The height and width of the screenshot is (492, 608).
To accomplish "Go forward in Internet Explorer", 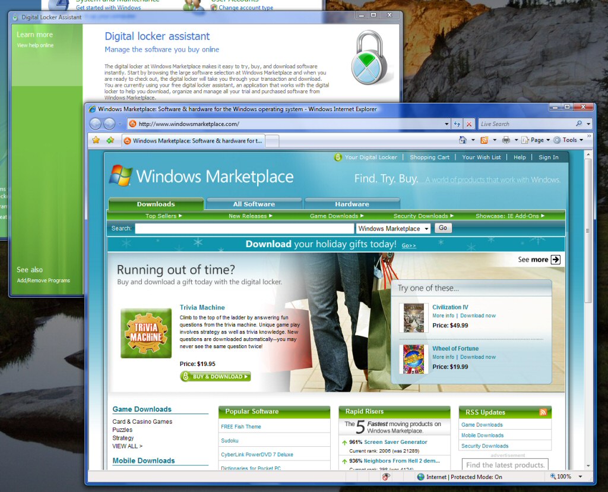I will (x=109, y=124).
